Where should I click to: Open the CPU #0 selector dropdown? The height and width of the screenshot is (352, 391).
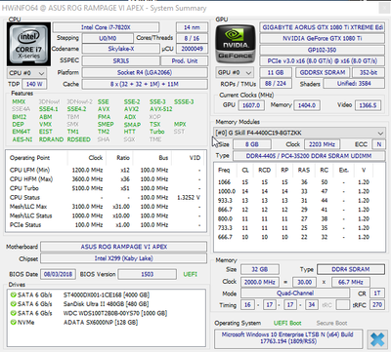pos(26,73)
